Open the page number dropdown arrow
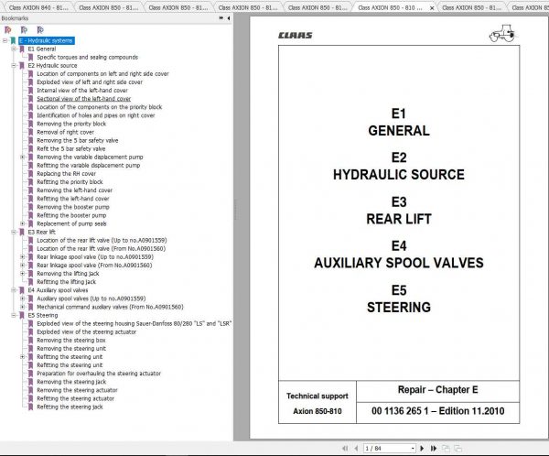549x456 pixels. click(413, 449)
